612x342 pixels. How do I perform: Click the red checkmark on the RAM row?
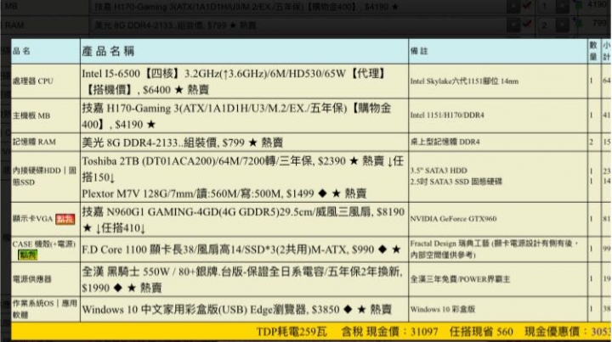coord(527,24)
